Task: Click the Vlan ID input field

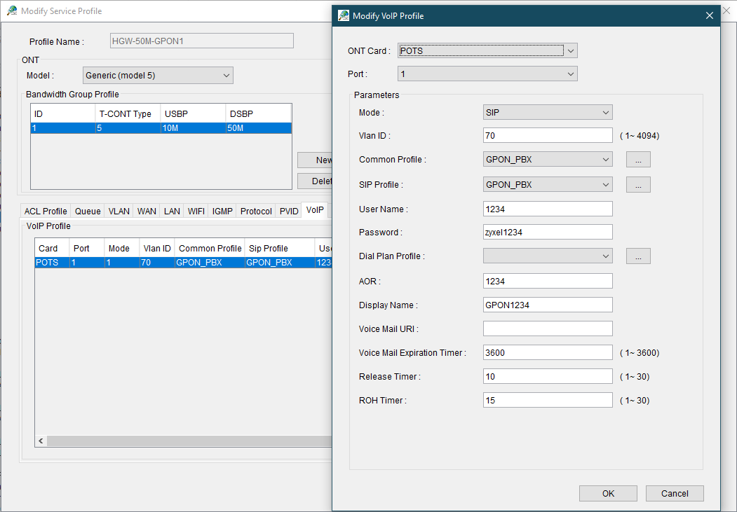Action: tap(548, 136)
